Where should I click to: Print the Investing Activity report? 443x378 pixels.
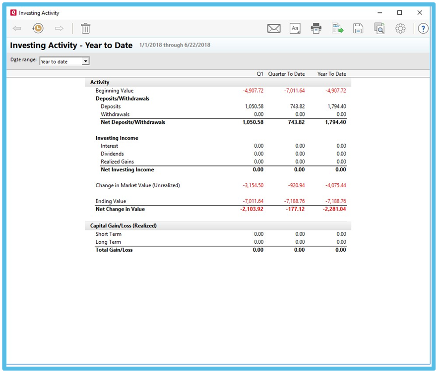[316, 29]
